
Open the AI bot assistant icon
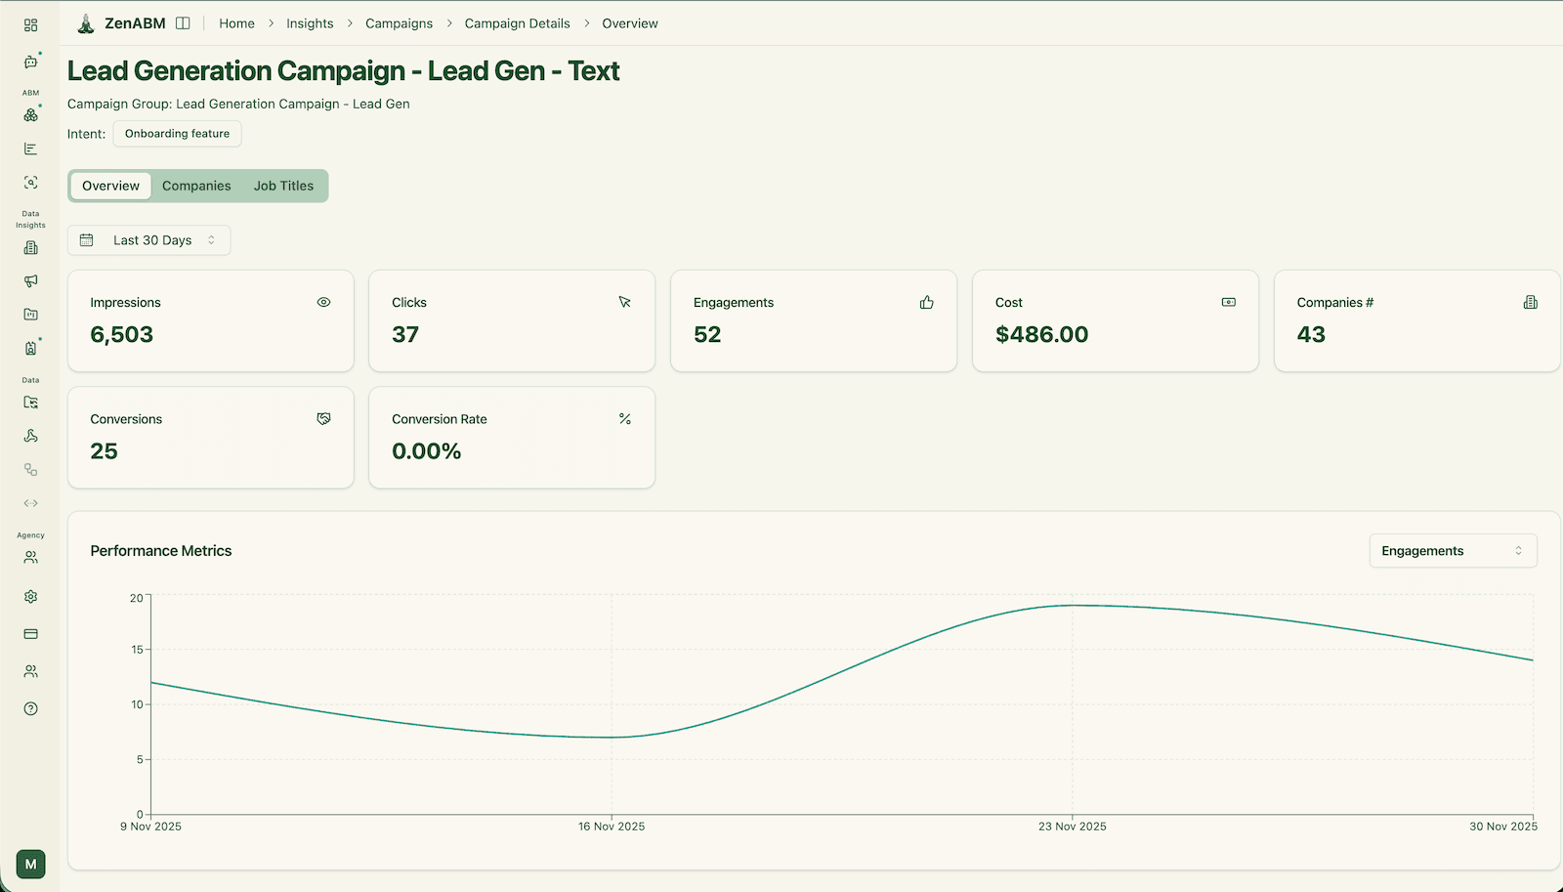pyautogui.click(x=30, y=63)
